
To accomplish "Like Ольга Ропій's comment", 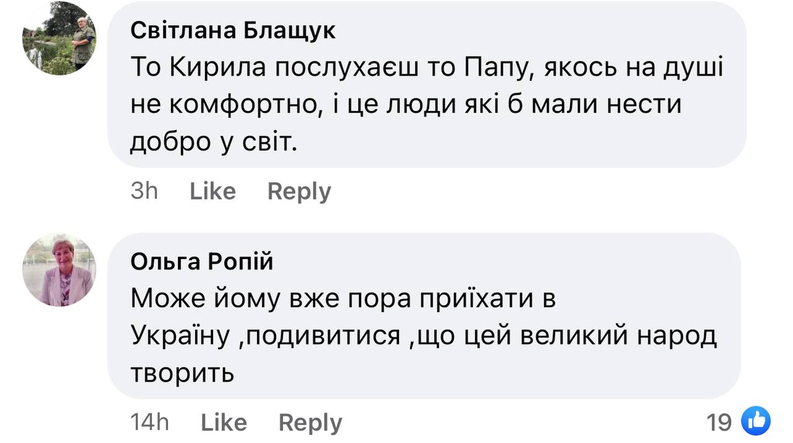I will pyautogui.click(x=224, y=423).
